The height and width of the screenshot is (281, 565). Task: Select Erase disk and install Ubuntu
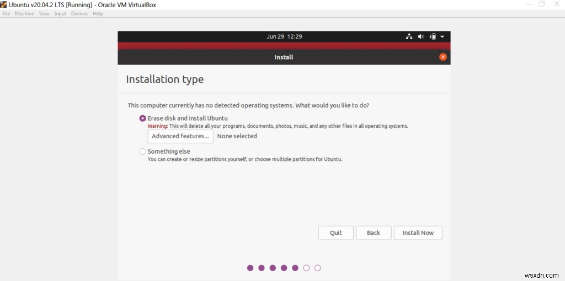(143, 118)
